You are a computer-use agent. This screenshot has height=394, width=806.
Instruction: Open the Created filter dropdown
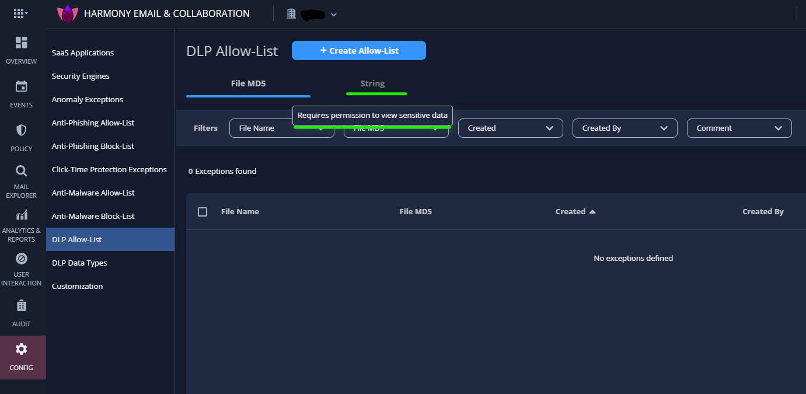click(510, 128)
